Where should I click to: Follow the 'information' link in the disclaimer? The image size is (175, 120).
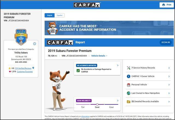85,116
